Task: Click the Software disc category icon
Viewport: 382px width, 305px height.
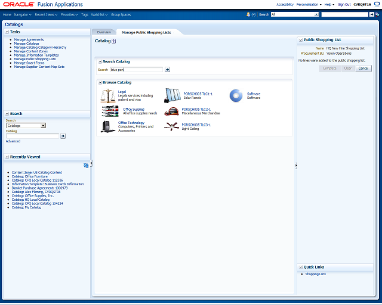Action: [x=236, y=95]
